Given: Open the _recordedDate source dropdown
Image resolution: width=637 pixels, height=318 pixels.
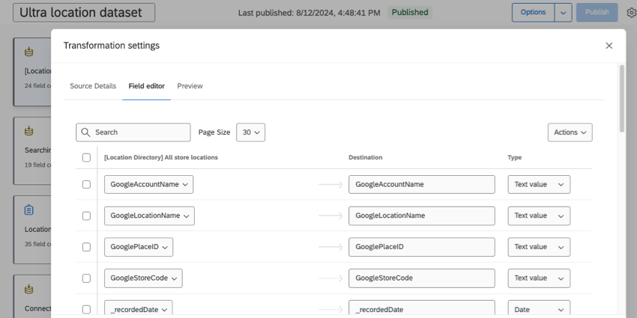Looking at the screenshot, I should point(139,309).
